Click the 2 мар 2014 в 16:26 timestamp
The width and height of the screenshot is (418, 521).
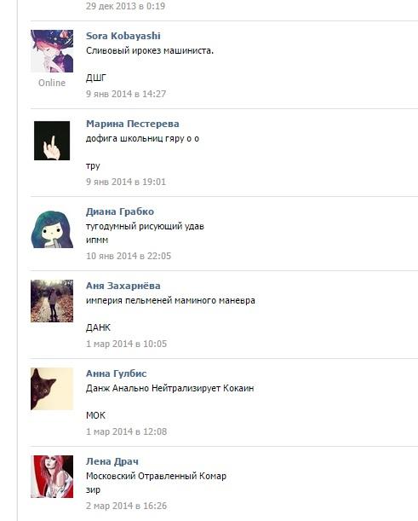[x=126, y=506]
